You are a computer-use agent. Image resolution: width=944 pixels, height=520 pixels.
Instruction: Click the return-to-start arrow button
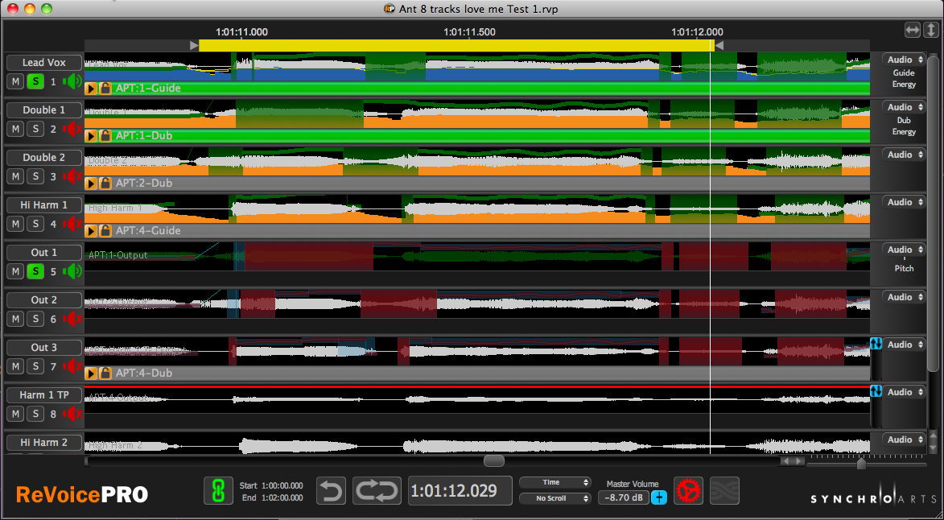pos(331,490)
